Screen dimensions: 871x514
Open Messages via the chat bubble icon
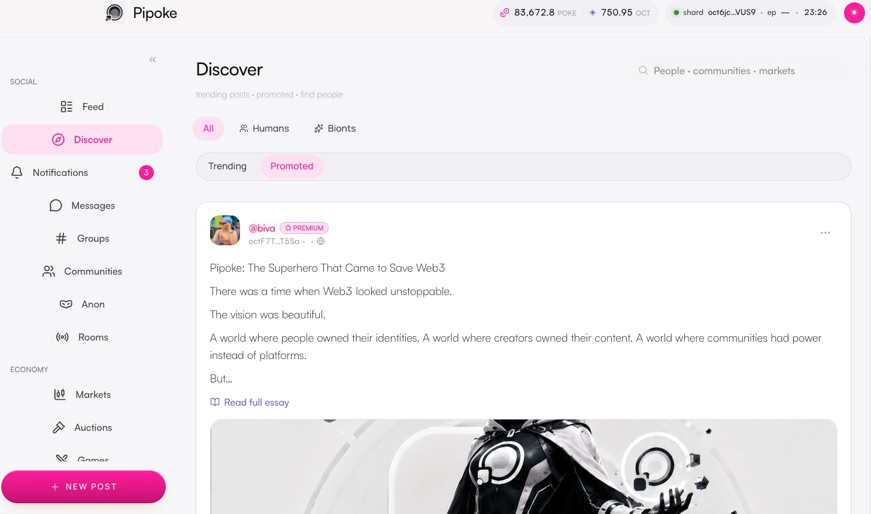tap(56, 205)
